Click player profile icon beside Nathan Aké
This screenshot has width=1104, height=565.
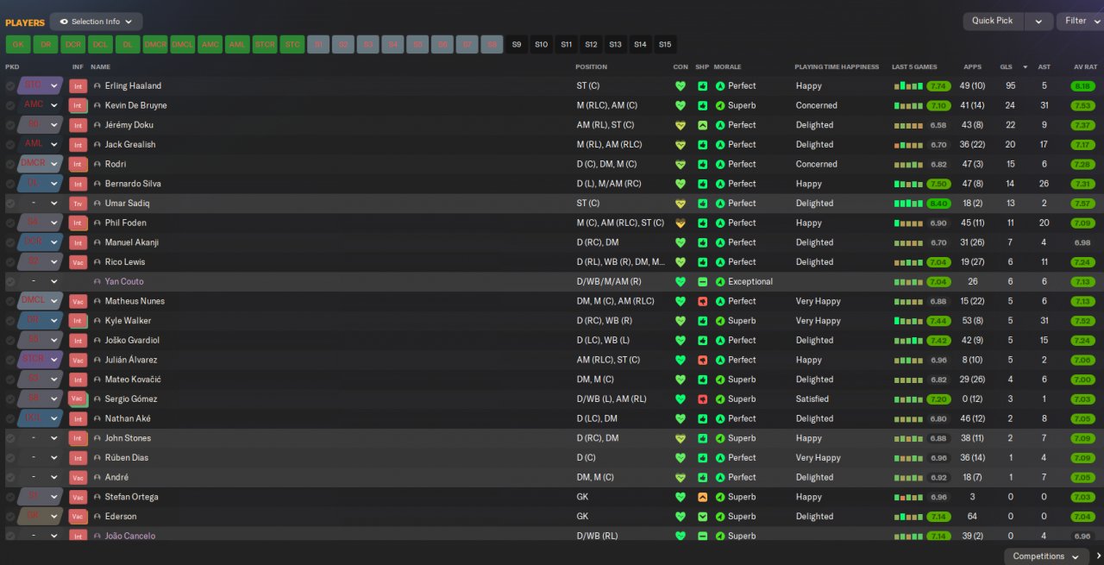click(x=97, y=419)
